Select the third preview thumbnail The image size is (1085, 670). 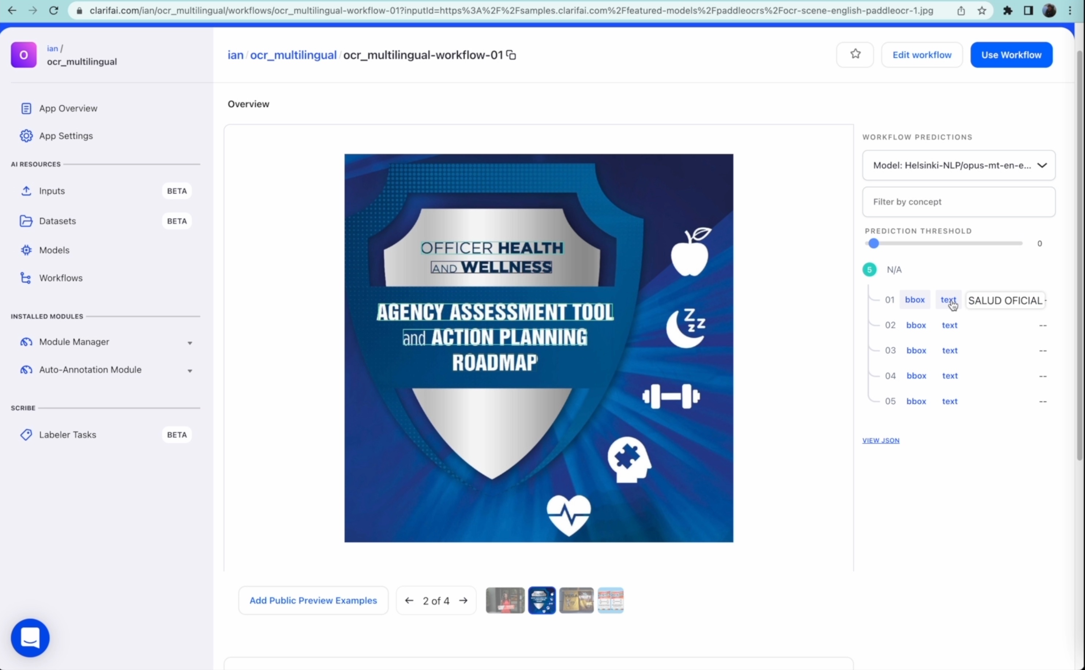[576, 601]
